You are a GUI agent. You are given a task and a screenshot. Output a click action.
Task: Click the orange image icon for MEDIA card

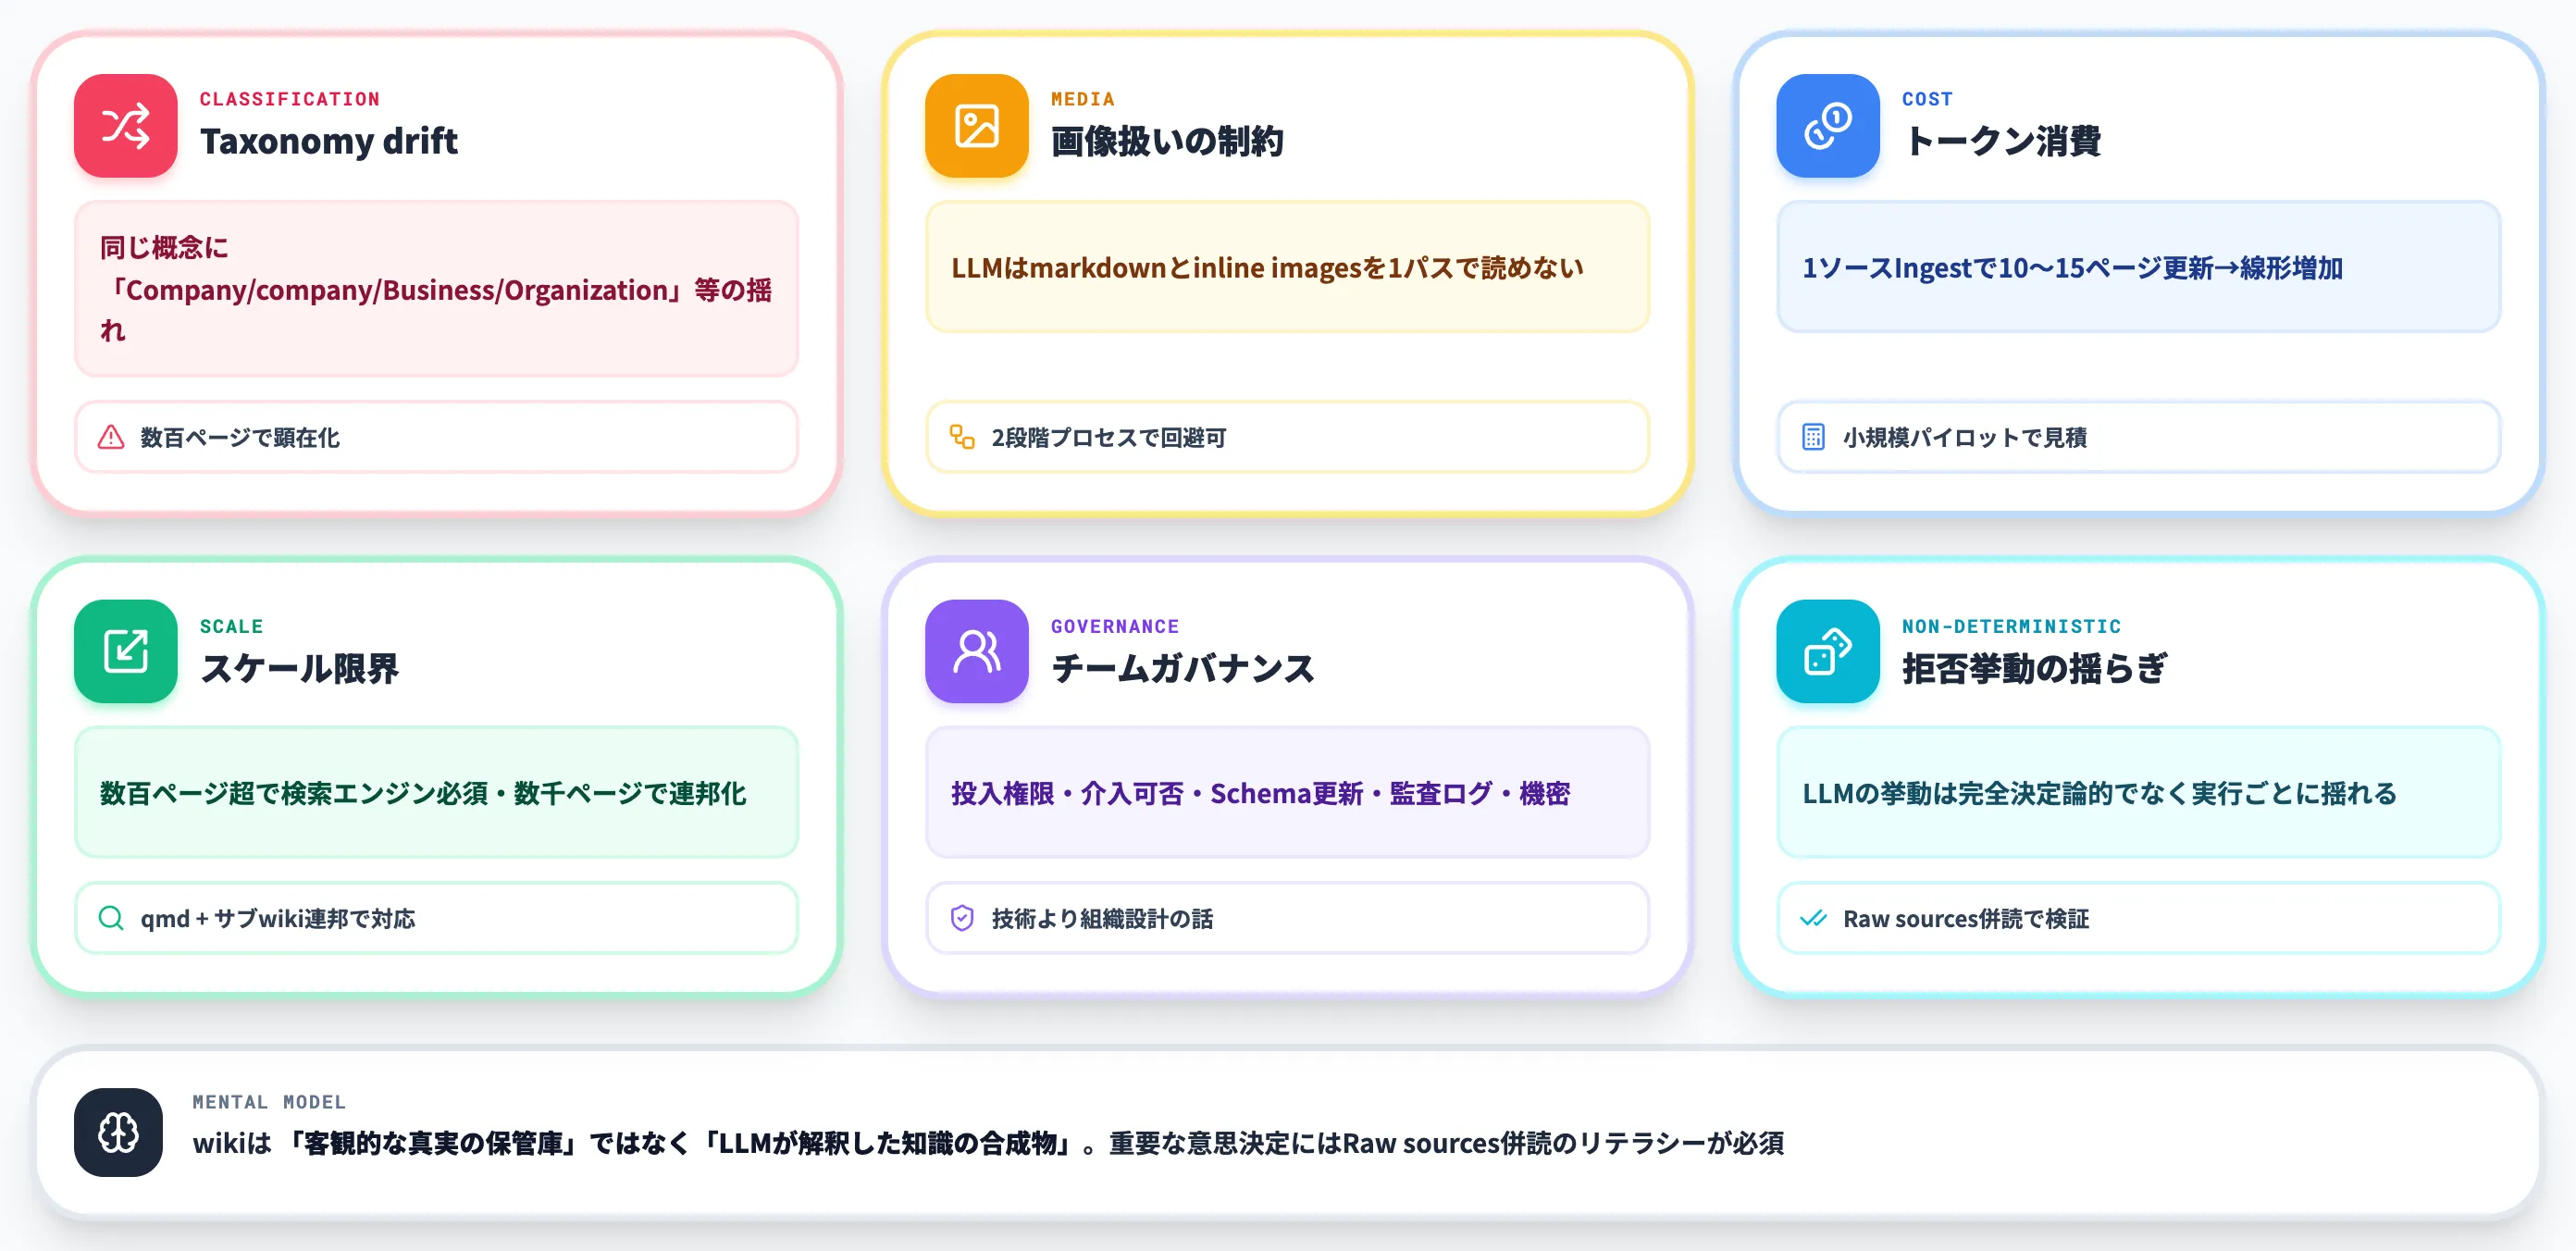pyautogui.click(x=976, y=126)
